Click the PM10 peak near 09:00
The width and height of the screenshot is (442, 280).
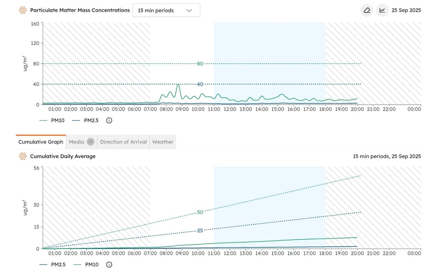point(178,84)
